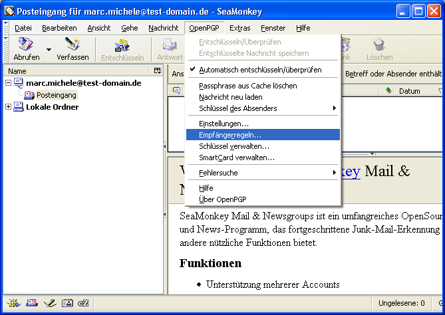
Task: Open ChatZilla cZ icon in status bar
Action: click(x=83, y=304)
